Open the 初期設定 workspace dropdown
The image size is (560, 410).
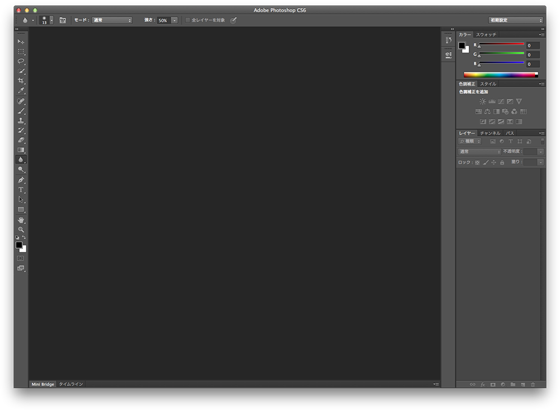516,20
